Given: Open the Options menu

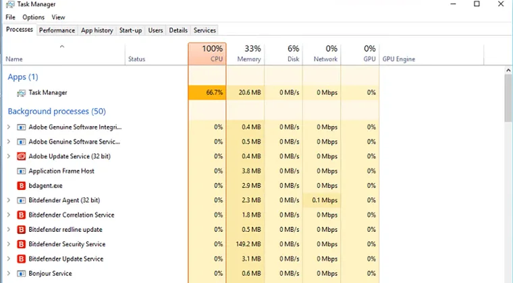Looking at the screenshot, I should 33,18.
